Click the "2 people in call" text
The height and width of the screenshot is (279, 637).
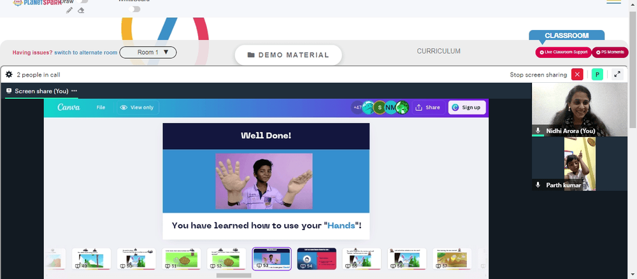pos(39,75)
